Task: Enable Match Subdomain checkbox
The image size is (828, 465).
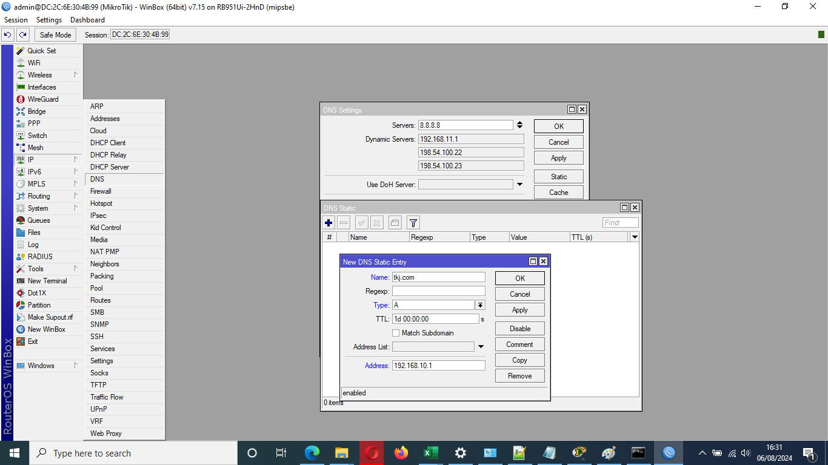Action: click(396, 333)
